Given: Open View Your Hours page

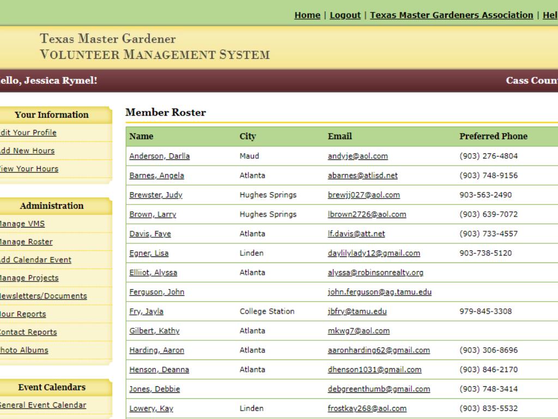Looking at the screenshot, I should point(29,169).
